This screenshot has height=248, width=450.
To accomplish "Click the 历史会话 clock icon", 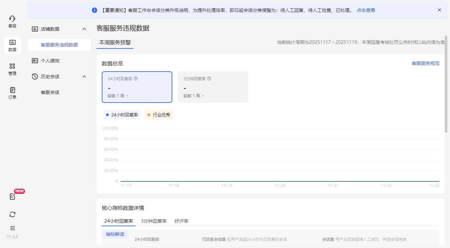I will point(35,77).
